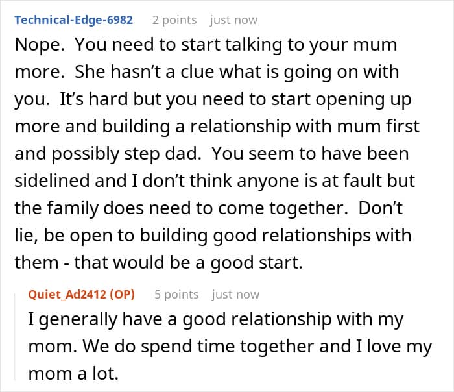Click the timestamp on Quiet_Ad2412's reply
This screenshot has width=454, height=392.
[235, 294]
